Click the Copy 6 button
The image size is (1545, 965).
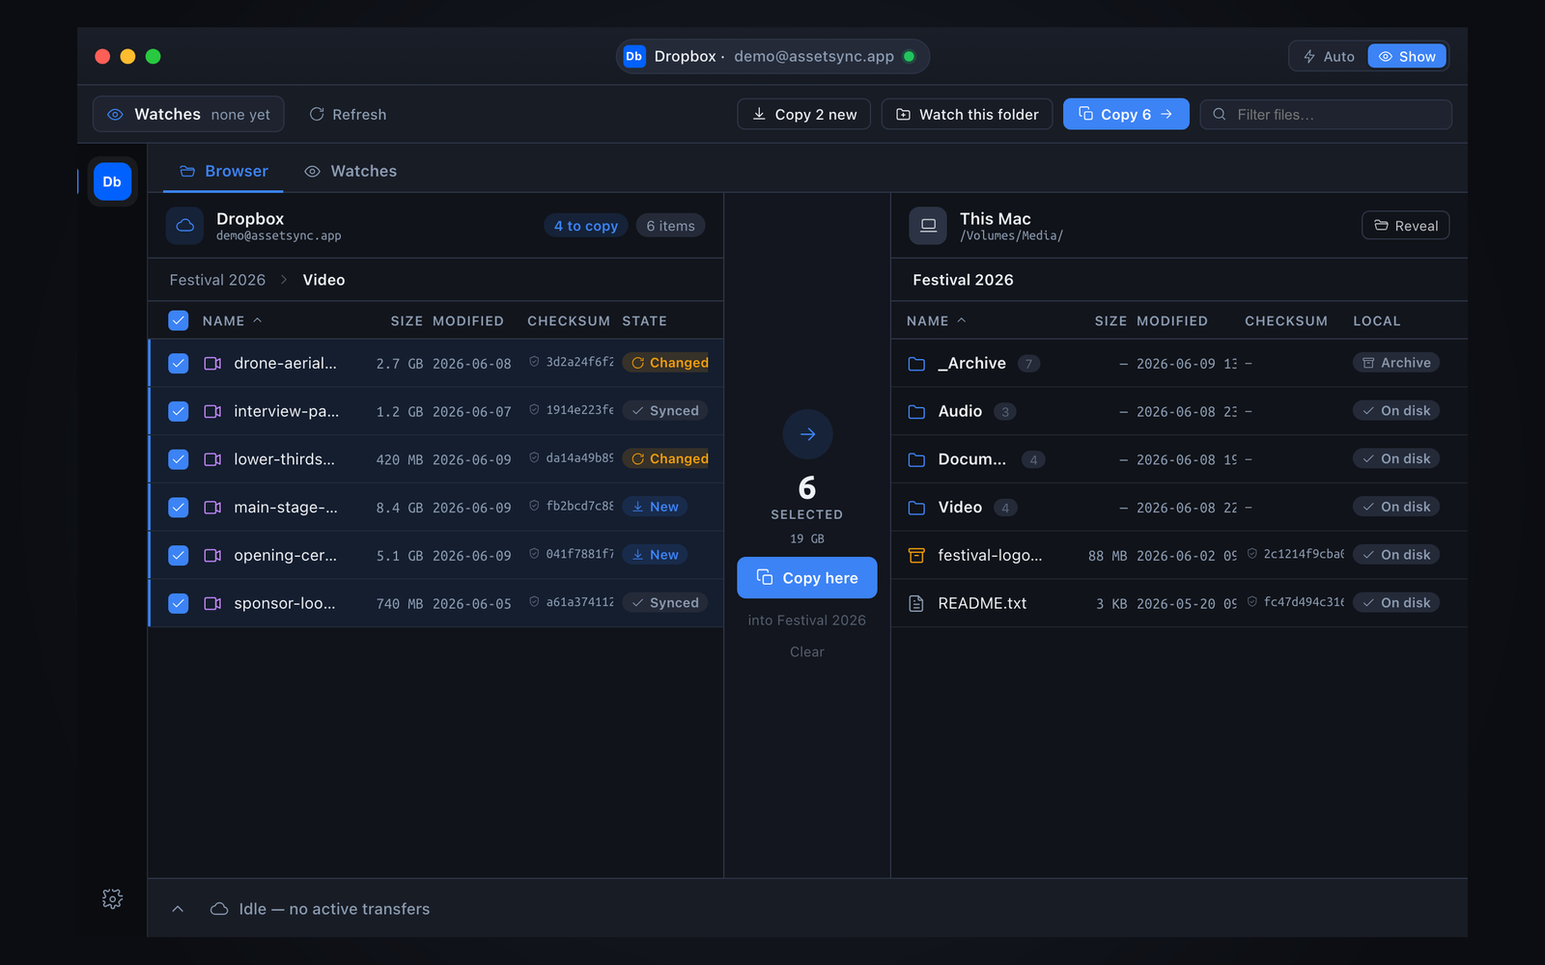pyautogui.click(x=1126, y=114)
